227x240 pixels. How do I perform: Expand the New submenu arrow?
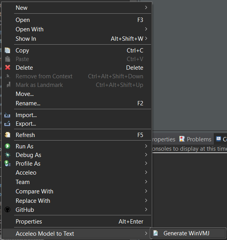pyautogui.click(x=146, y=7)
